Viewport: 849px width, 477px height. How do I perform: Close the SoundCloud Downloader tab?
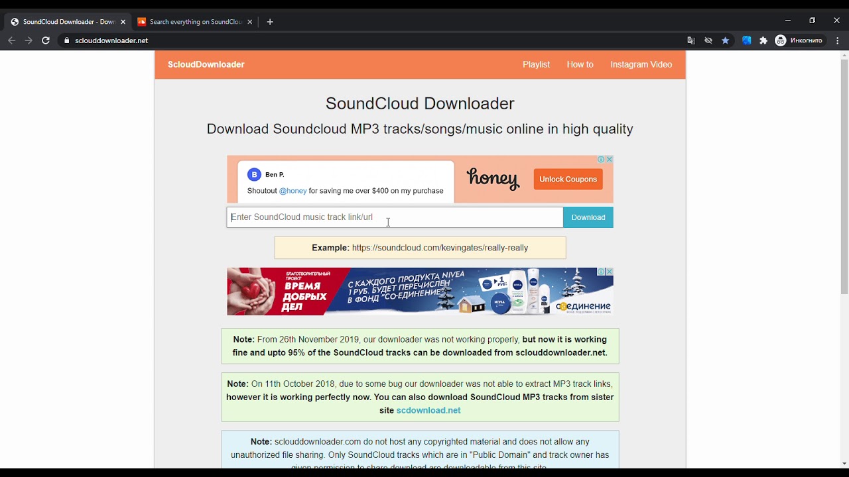123,22
